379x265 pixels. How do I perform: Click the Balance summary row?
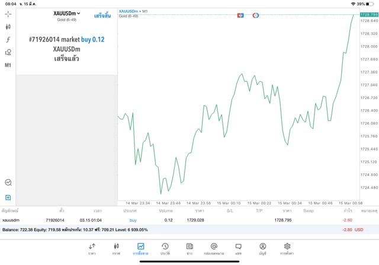pyautogui.click(x=189, y=229)
